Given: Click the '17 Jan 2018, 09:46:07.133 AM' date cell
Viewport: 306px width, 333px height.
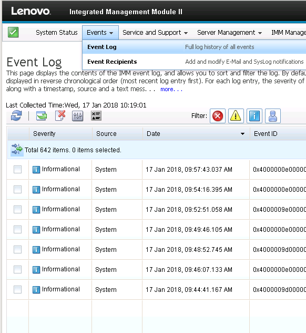Looking at the screenshot, I should coord(189,269).
